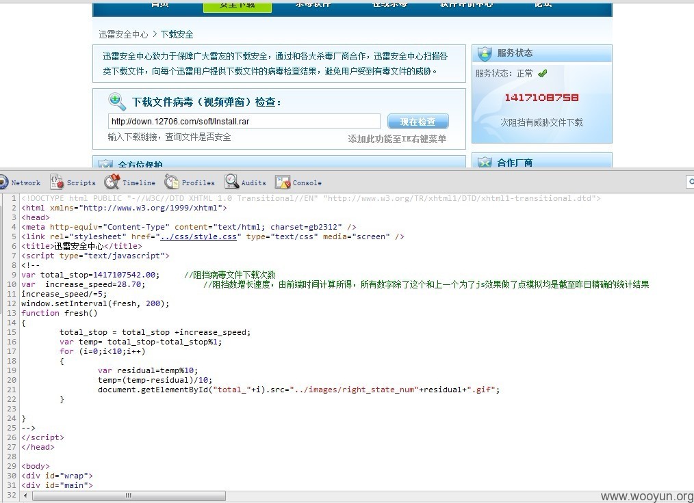
Task: Click line number 12 in gutter
Action: [x=12, y=303]
